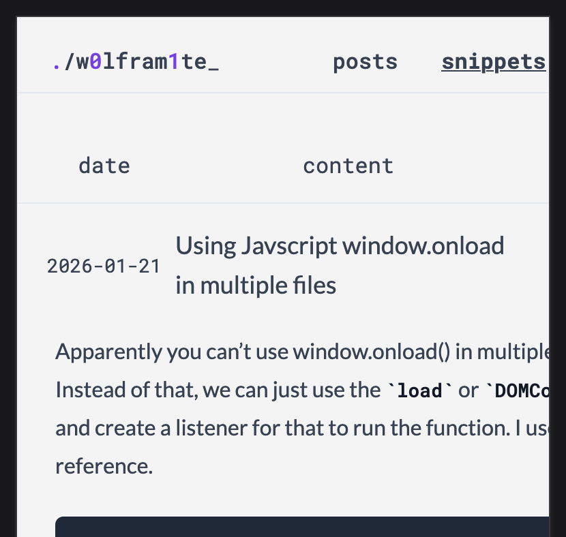This screenshot has height=537, width=566.
Task: Select the 2026-01-21 date cell
Action: (x=104, y=266)
